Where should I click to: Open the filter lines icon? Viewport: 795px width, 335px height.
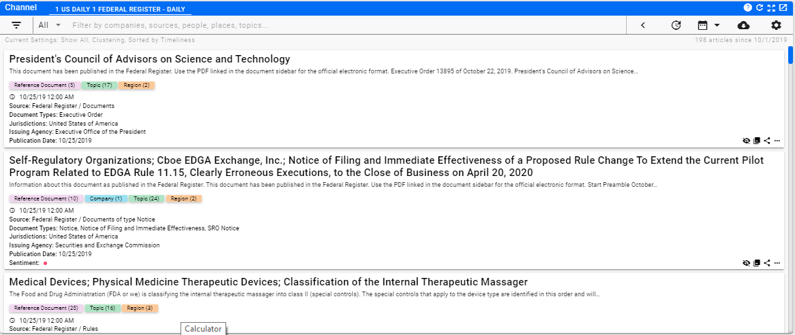[x=16, y=24]
